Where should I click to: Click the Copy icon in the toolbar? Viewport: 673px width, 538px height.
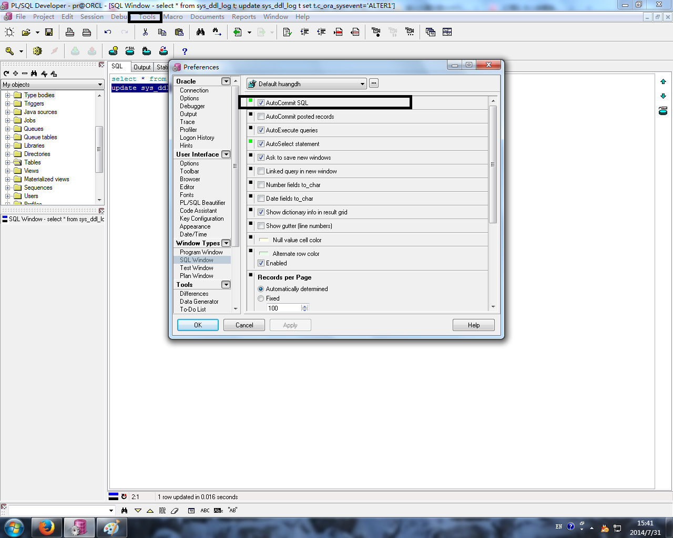[x=162, y=32]
